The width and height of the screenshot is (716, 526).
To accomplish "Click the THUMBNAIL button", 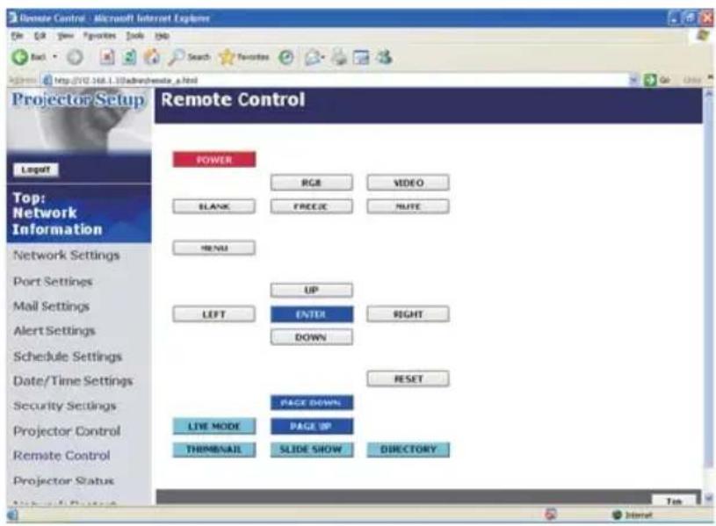I will [x=214, y=450].
